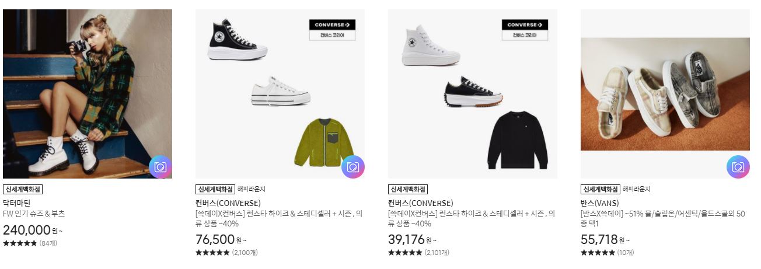Click 신세계백화점 tag under Dr. Martens
The width and height of the screenshot is (761, 269).
pyautogui.click(x=23, y=189)
